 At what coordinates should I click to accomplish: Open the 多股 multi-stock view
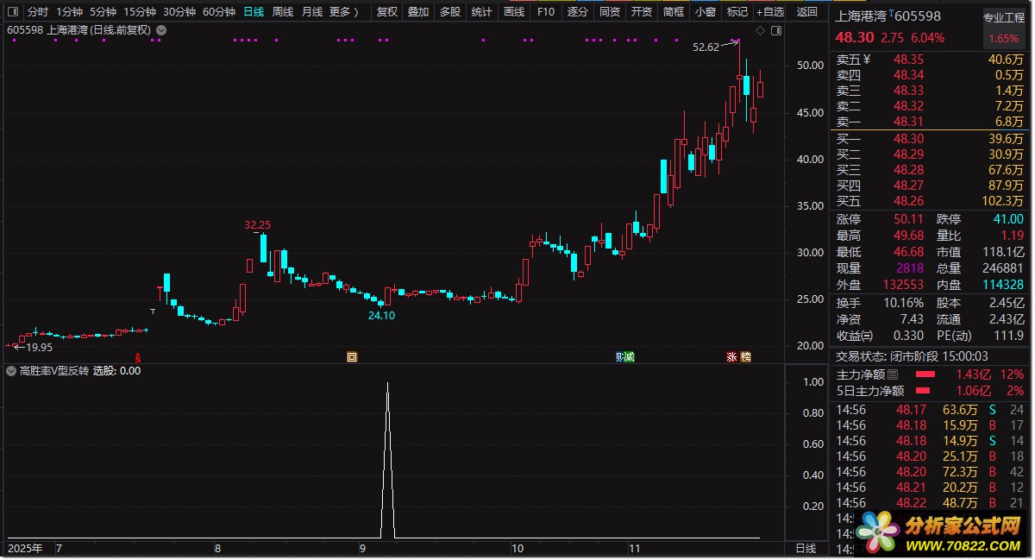click(x=449, y=12)
